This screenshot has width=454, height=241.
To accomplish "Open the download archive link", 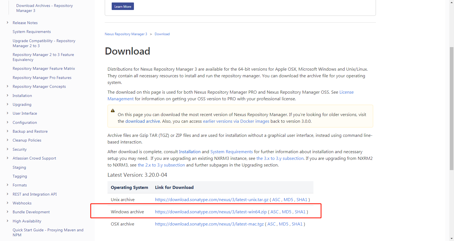I will tap(143, 121).
